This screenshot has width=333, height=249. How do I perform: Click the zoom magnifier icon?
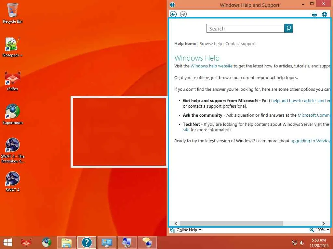coord(312,230)
